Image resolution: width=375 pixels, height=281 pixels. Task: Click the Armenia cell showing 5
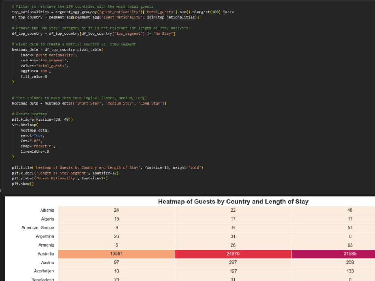tap(117, 245)
